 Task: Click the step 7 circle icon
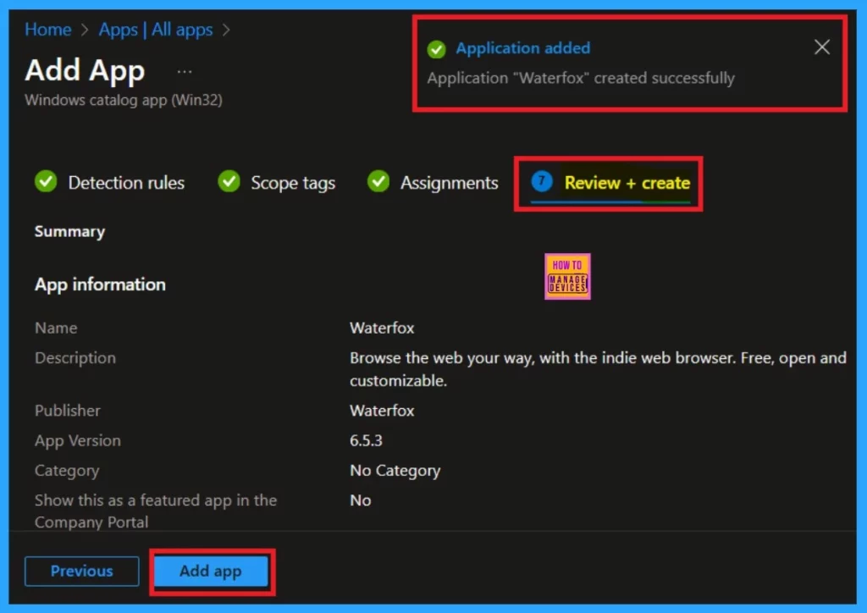[542, 181]
